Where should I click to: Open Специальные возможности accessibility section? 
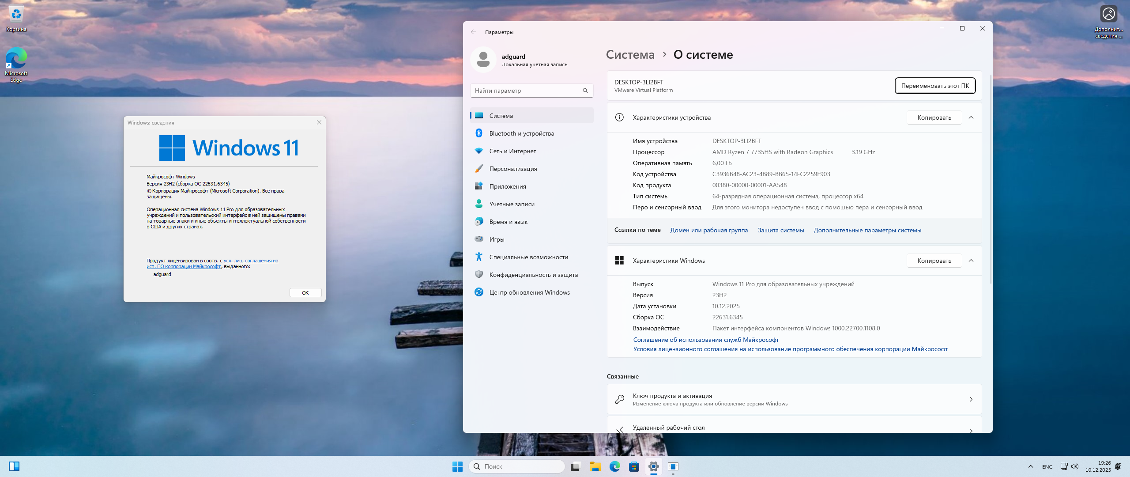pos(528,257)
